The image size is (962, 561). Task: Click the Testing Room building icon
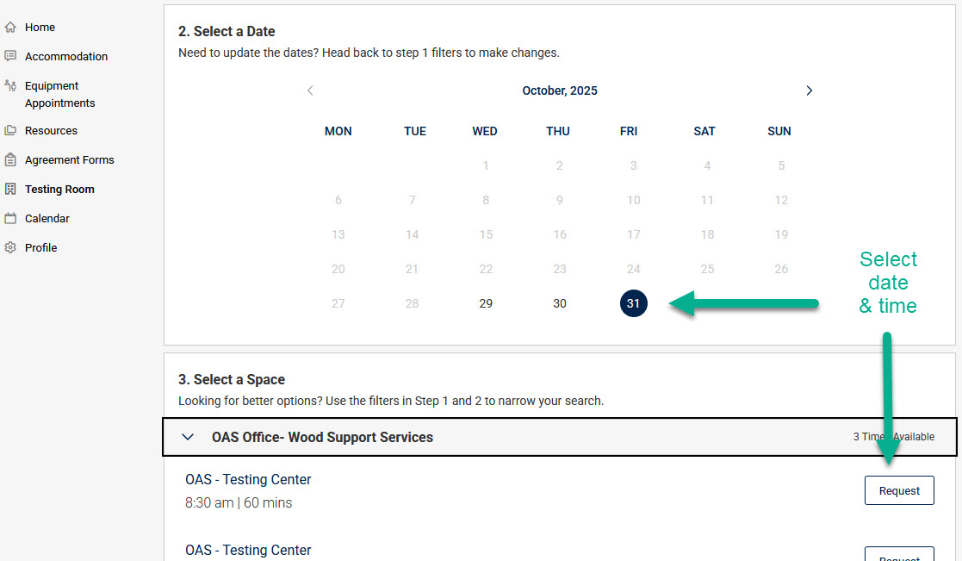10,190
